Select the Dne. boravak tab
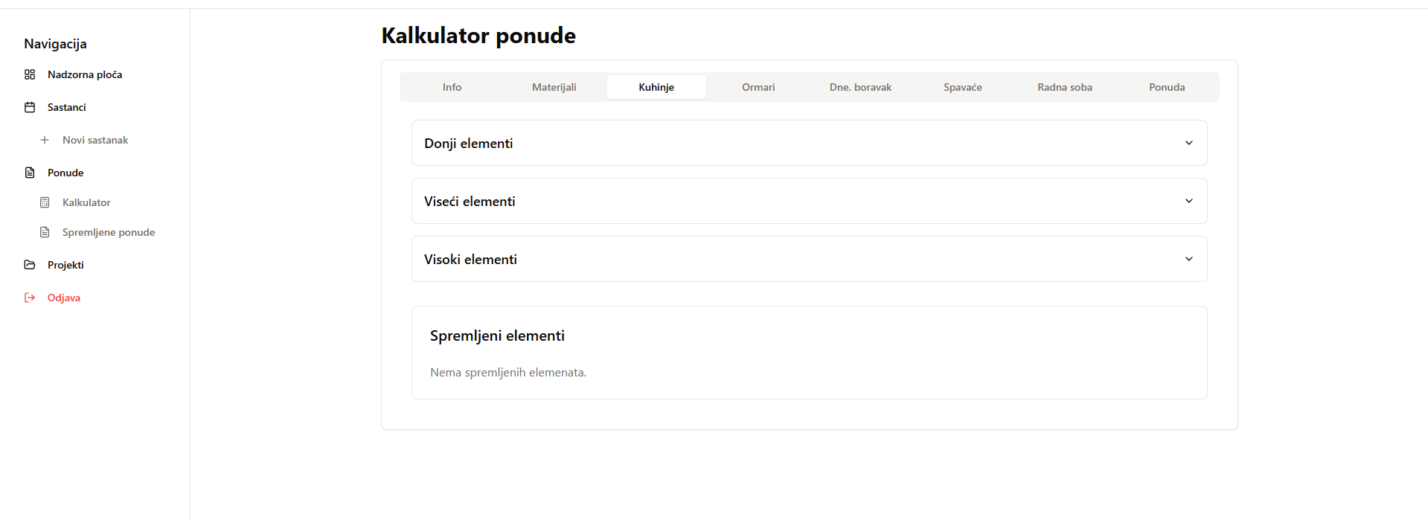 [860, 87]
